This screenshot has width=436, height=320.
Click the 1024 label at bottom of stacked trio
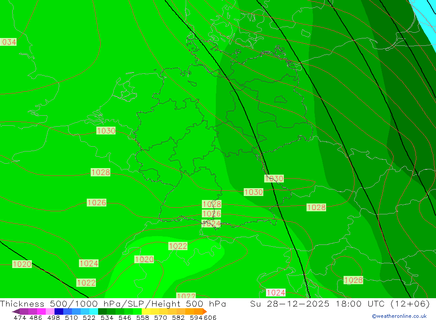tap(211, 224)
